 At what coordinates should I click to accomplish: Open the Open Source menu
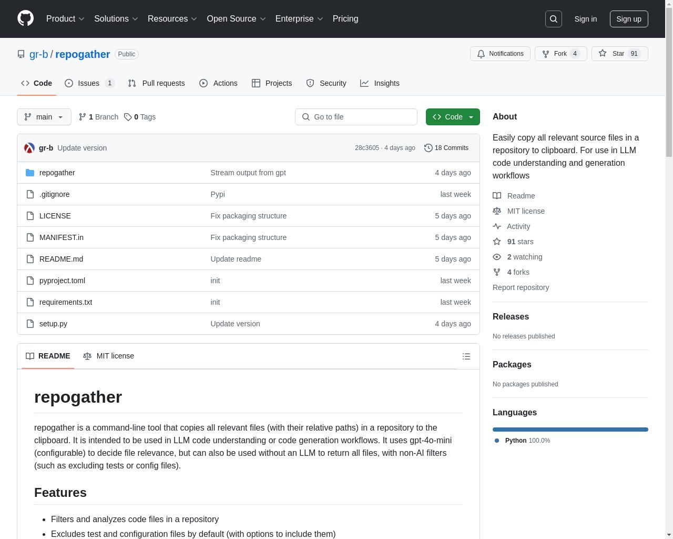click(236, 18)
